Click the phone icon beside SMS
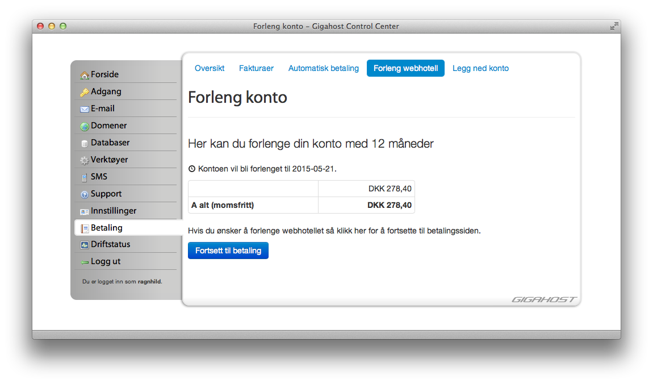Screen dimensions: 653x384 click(x=85, y=177)
